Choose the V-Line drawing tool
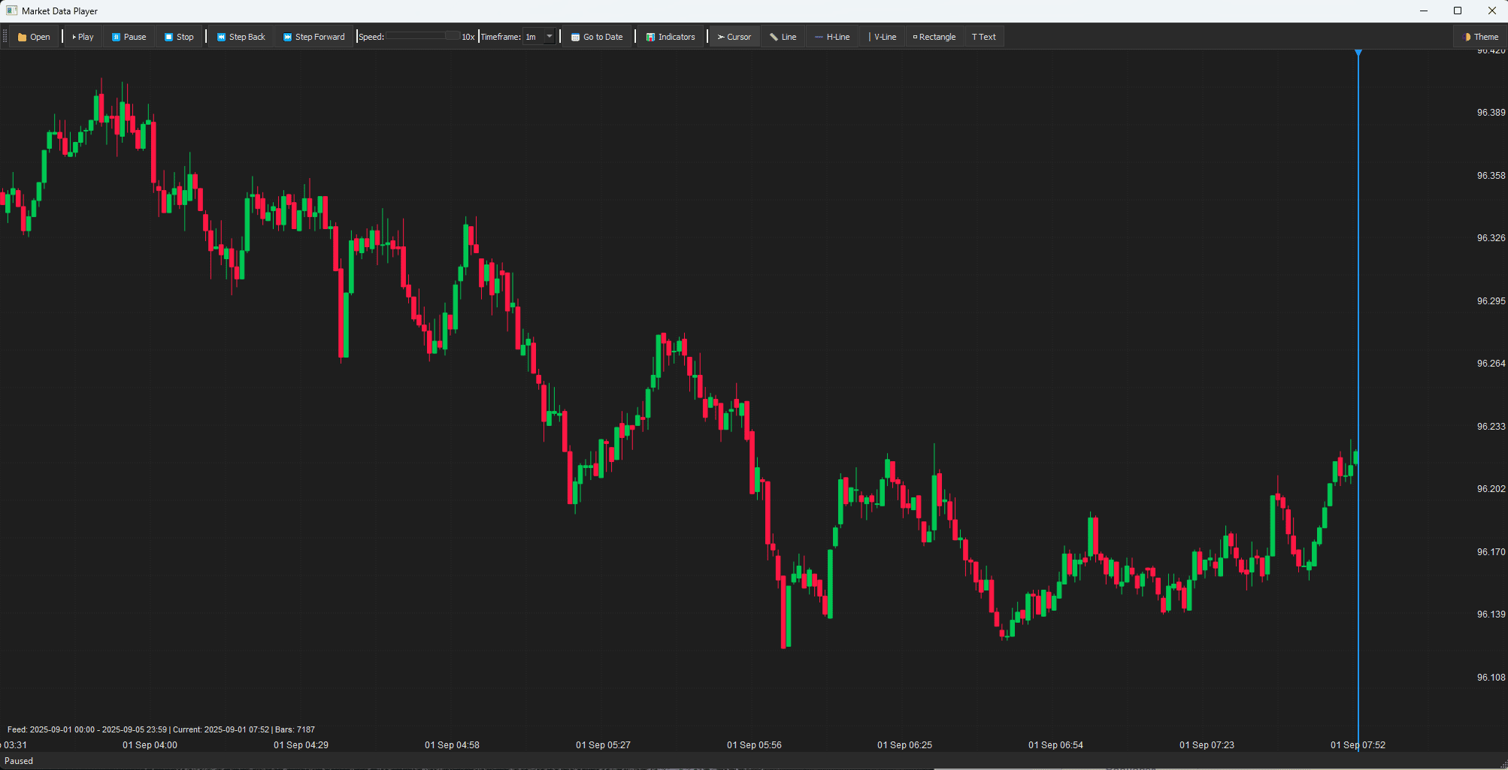 [x=882, y=37]
